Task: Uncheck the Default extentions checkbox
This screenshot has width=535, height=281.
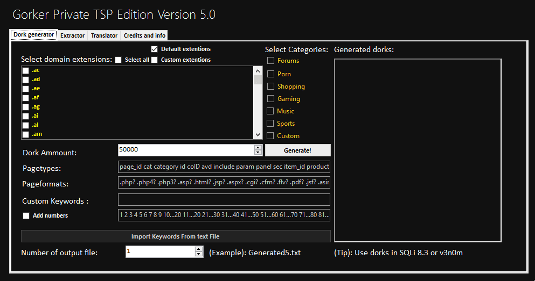Action: (x=154, y=49)
